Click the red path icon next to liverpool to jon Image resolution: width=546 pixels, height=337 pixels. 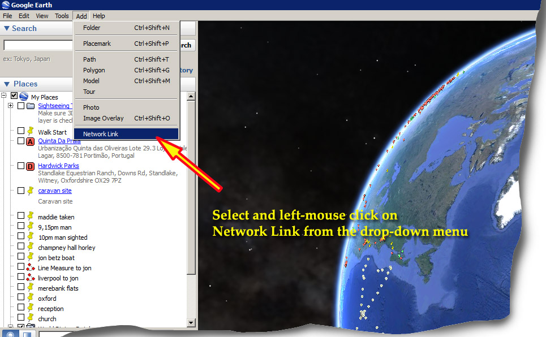31,277
